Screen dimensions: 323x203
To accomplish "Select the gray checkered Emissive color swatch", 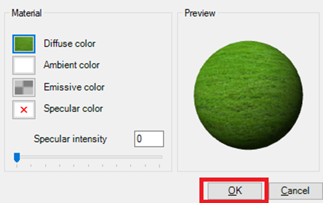I will [24, 87].
